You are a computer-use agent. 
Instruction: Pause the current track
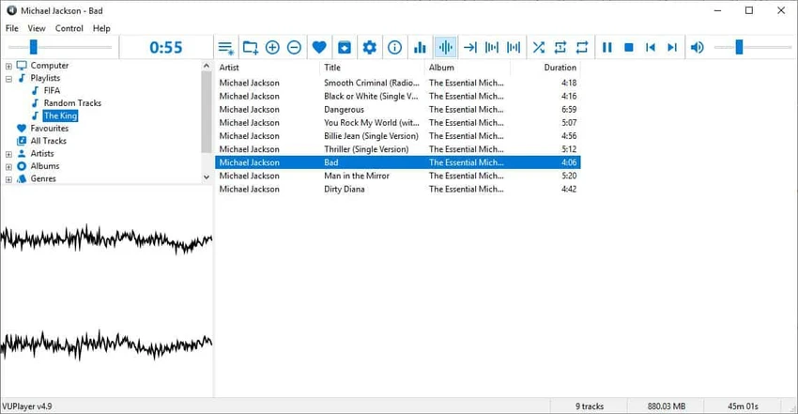click(x=606, y=48)
